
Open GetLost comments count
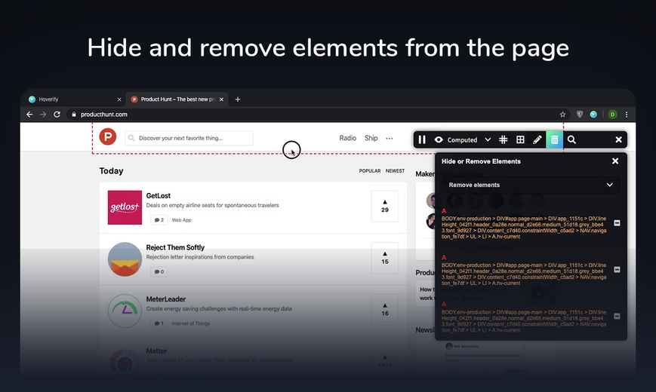click(159, 220)
